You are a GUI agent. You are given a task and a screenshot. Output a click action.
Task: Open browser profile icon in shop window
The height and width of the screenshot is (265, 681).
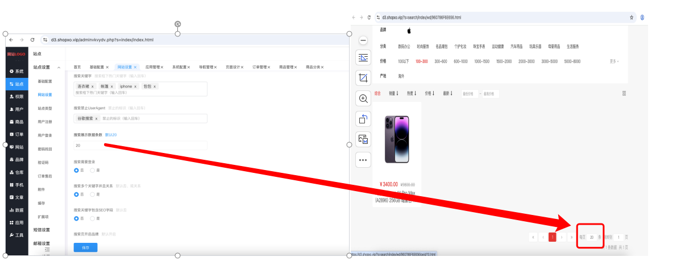[x=642, y=18]
